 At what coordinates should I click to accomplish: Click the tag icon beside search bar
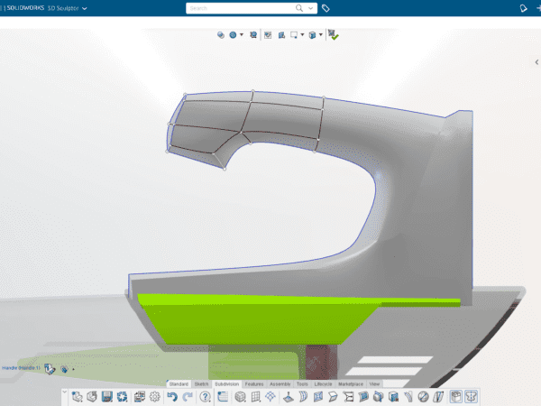(x=326, y=8)
